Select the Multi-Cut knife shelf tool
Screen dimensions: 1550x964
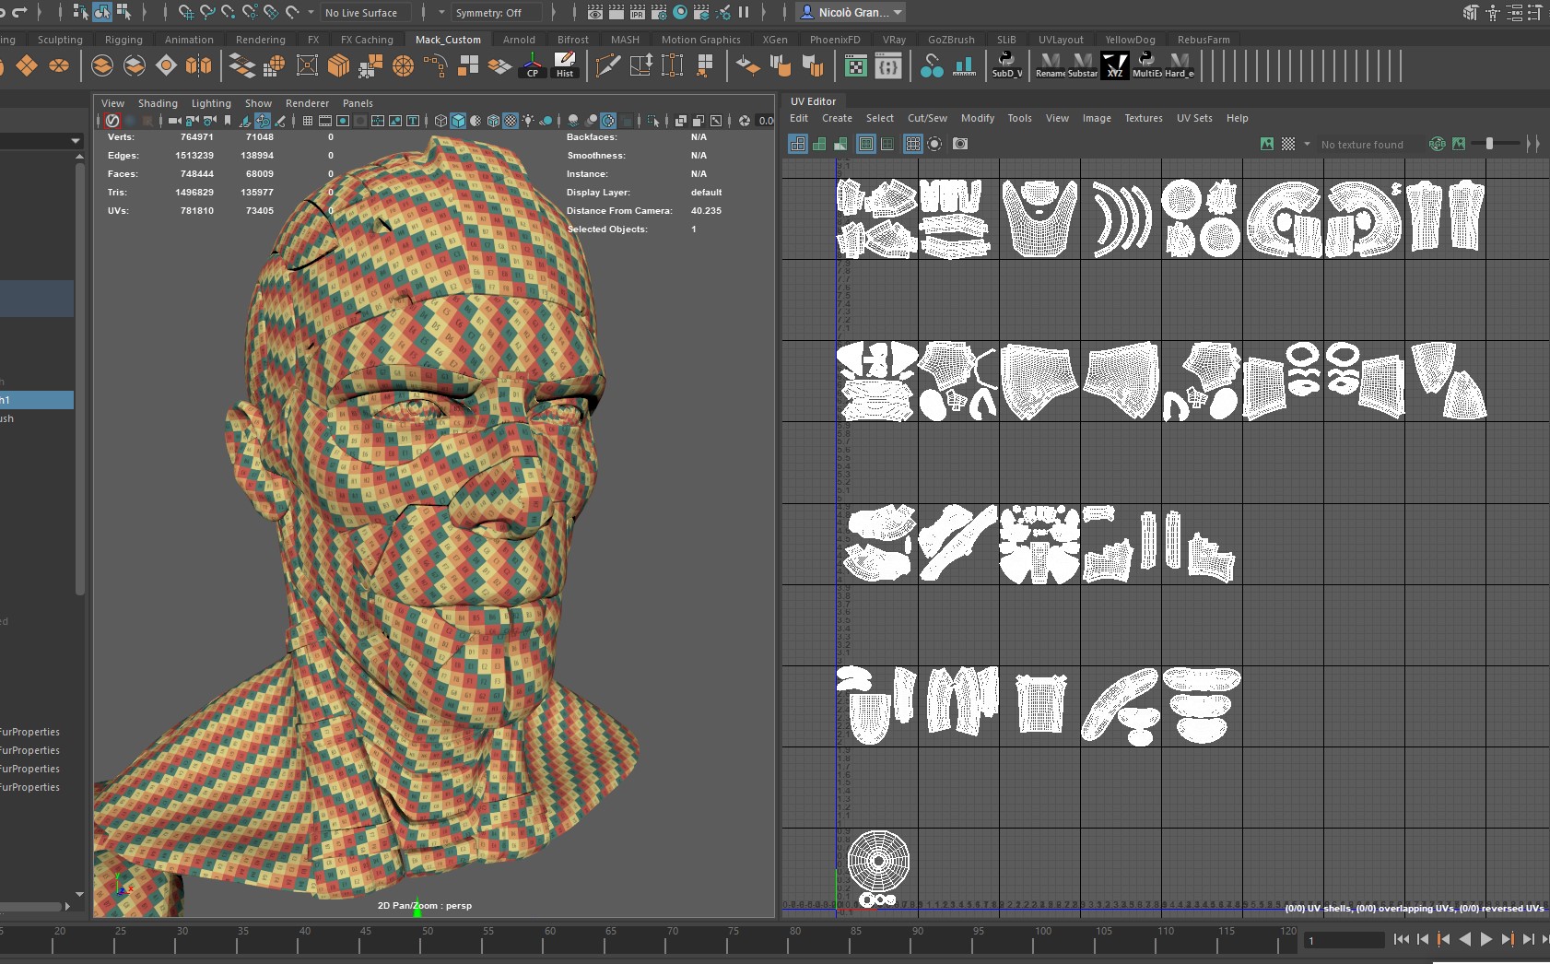point(607,65)
